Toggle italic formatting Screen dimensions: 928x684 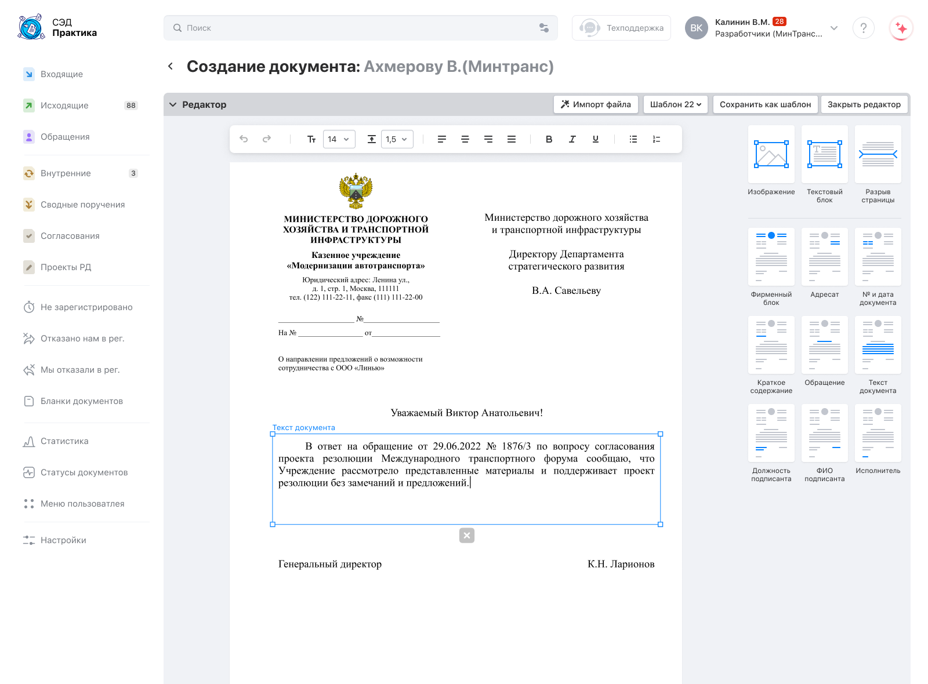coord(572,139)
